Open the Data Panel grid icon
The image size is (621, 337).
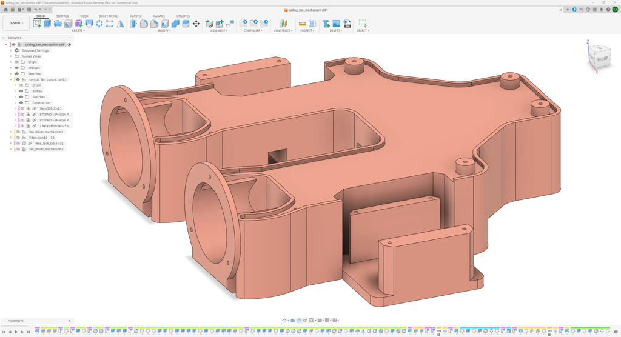tap(12, 10)
